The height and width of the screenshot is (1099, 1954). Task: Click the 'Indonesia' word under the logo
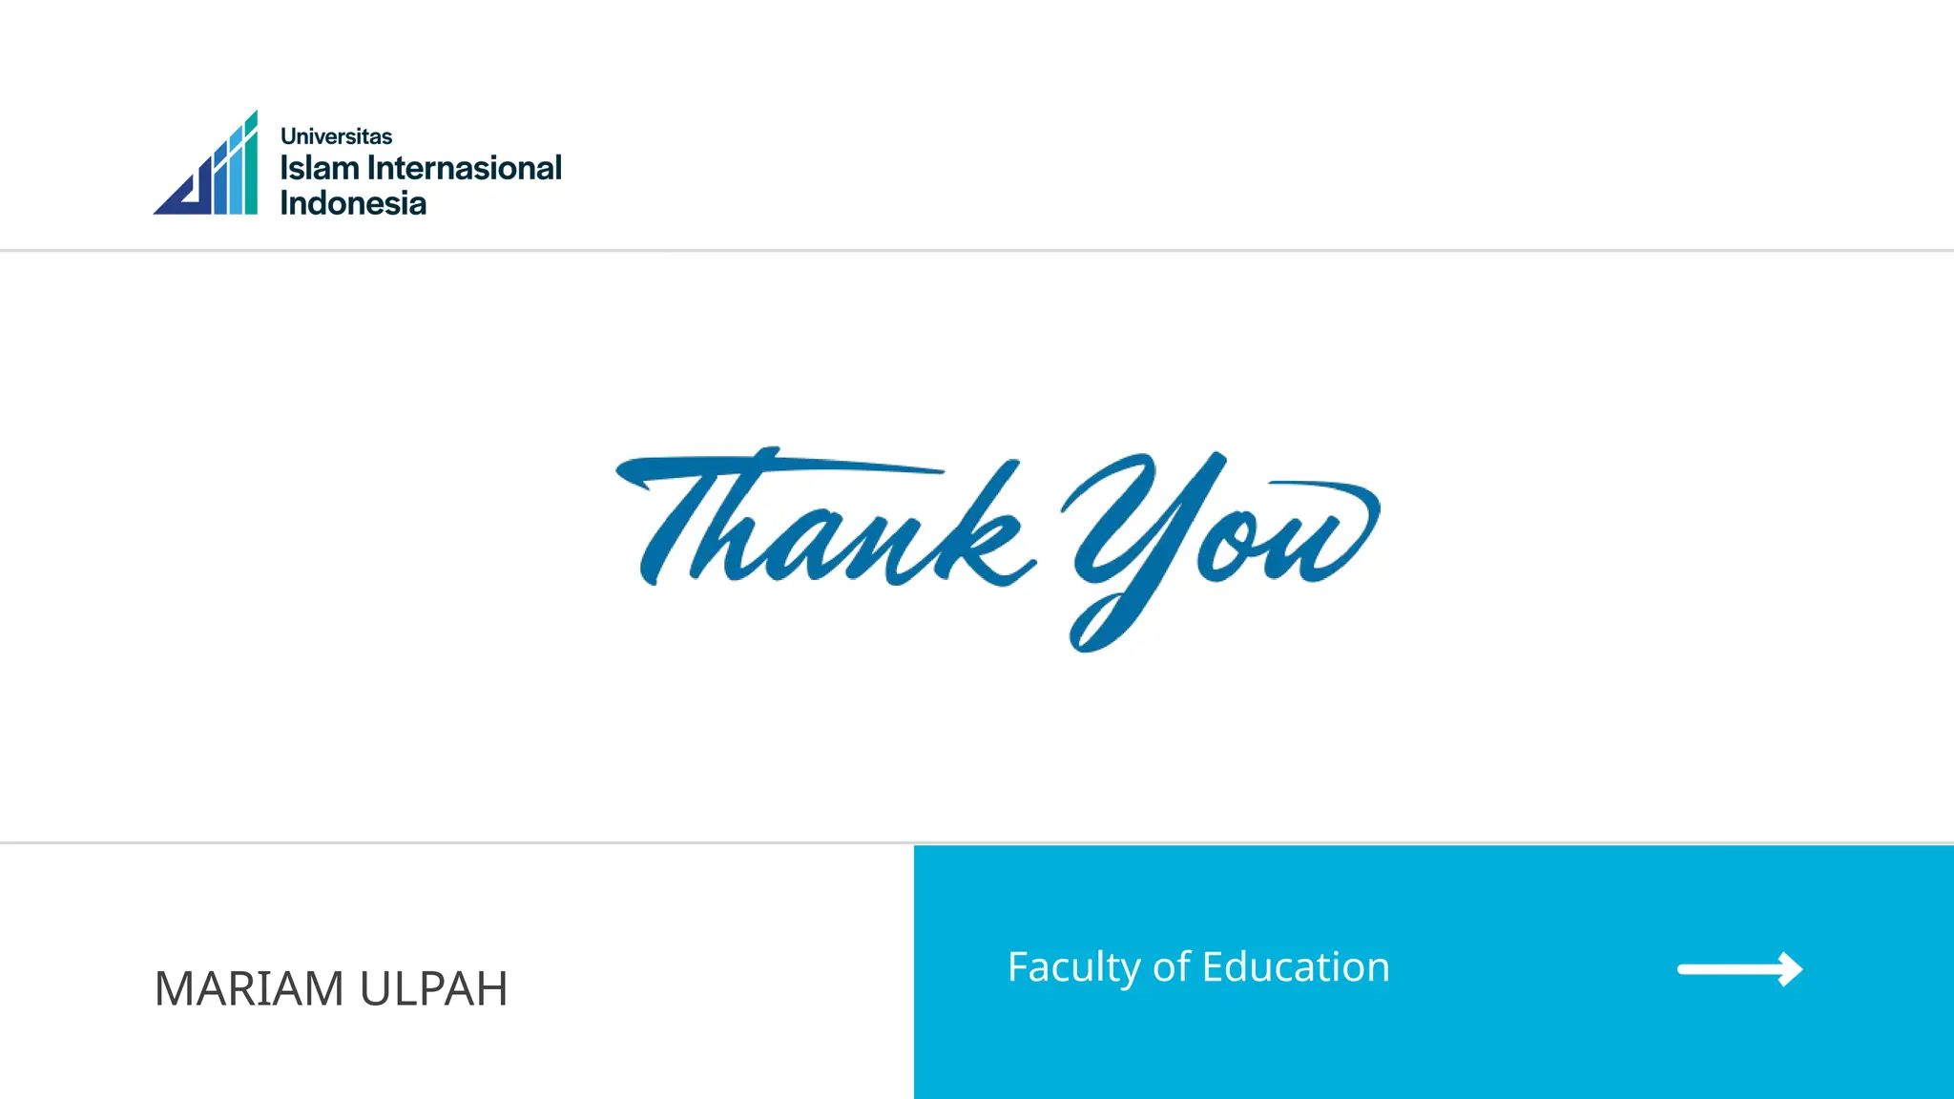[x=353, y=203]
